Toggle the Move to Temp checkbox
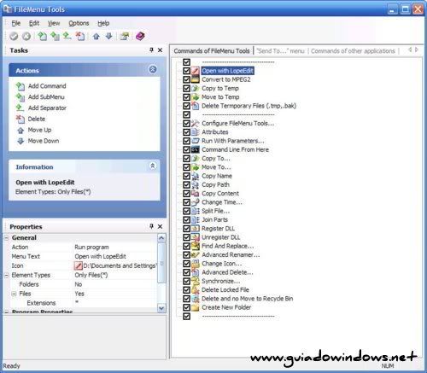Image resolution: width=427 pixels, height=373 pixels. [186, 97]
